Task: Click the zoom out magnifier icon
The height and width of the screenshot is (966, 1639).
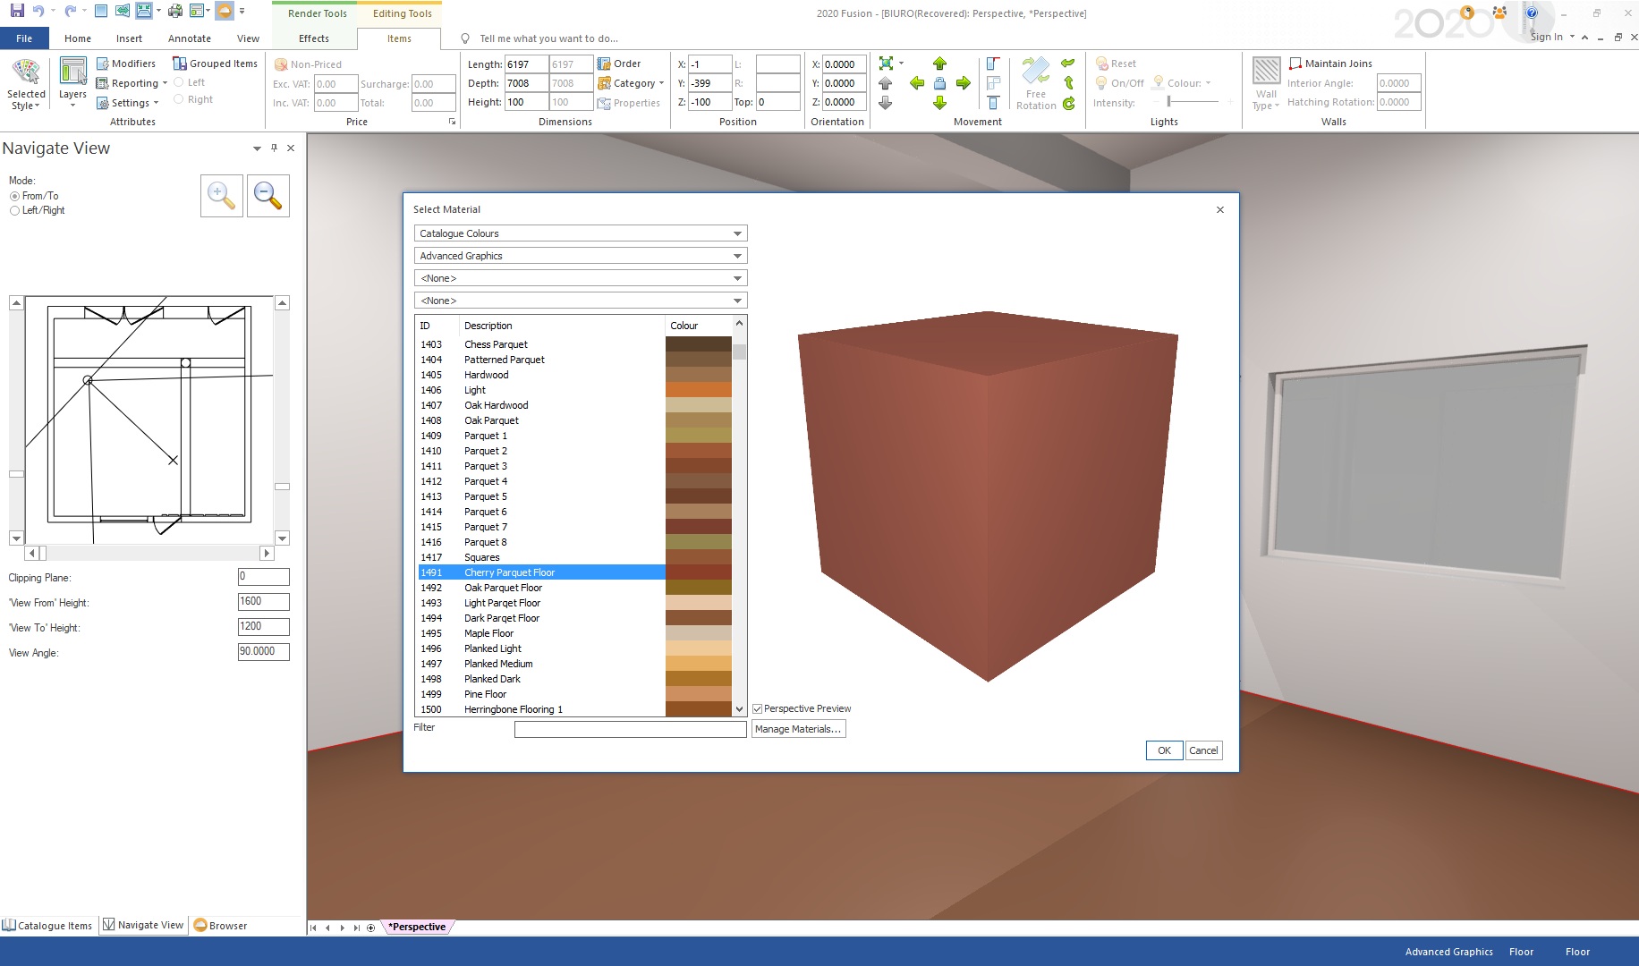Action: click(268, 196)
